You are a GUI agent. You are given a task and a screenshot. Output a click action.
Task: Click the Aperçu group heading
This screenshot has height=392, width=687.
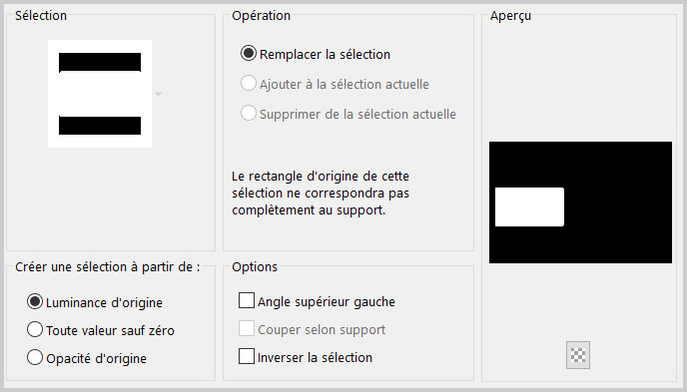click(x=510, y=16)
